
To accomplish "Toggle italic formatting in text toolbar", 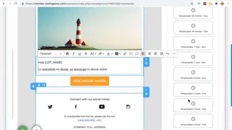I will point(73,54).
